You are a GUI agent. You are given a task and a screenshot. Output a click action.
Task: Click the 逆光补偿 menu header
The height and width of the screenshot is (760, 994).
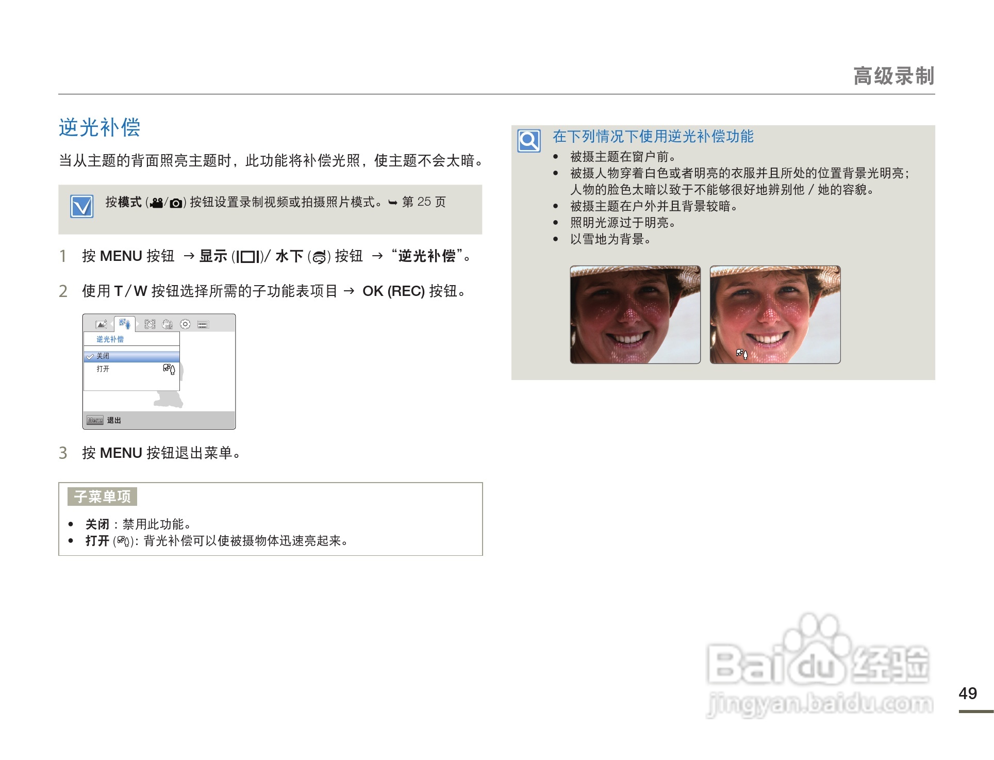(110, 339)
